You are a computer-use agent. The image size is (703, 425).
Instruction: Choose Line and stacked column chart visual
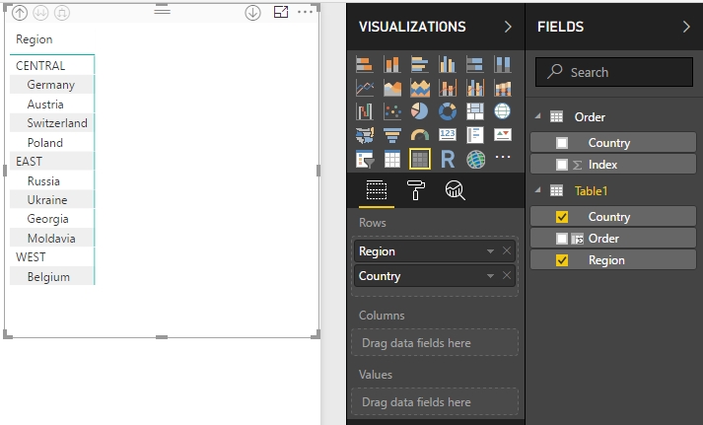(x=448, y=88)
